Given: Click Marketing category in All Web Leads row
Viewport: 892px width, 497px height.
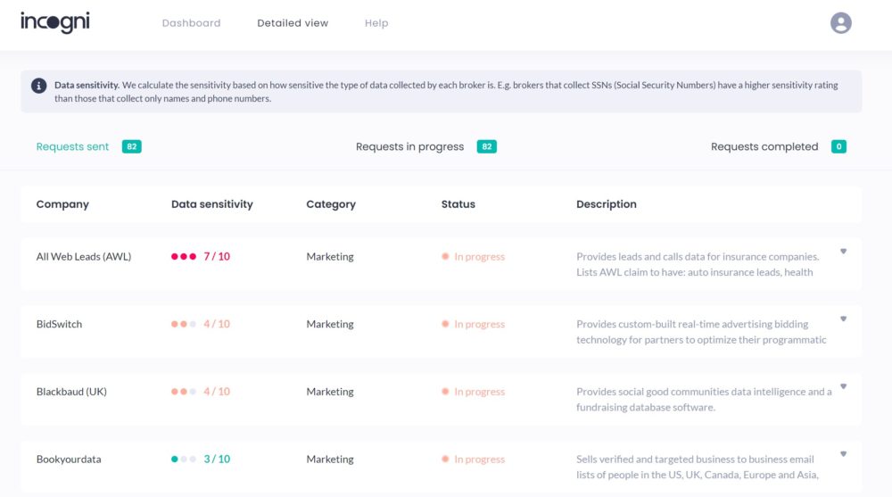Looking at the screenshot, I should point(330,257).
